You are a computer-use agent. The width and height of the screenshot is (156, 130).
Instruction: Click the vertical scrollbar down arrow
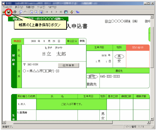coord(152,119)
